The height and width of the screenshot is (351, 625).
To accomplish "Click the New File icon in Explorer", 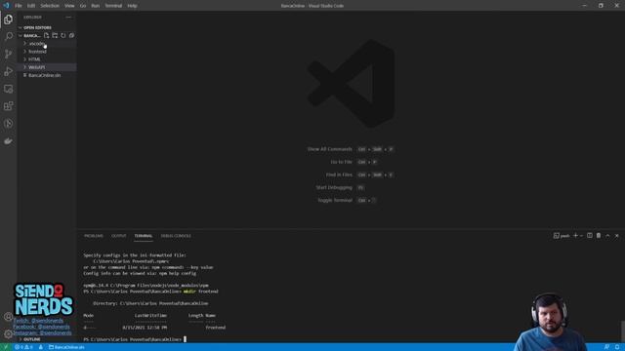I will [x=47, y=35].
